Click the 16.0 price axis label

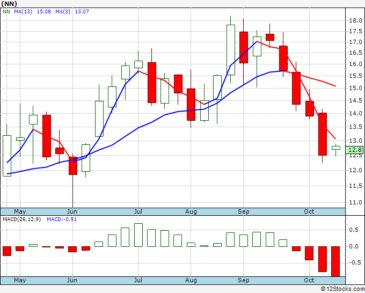click(x=355, y=64)
